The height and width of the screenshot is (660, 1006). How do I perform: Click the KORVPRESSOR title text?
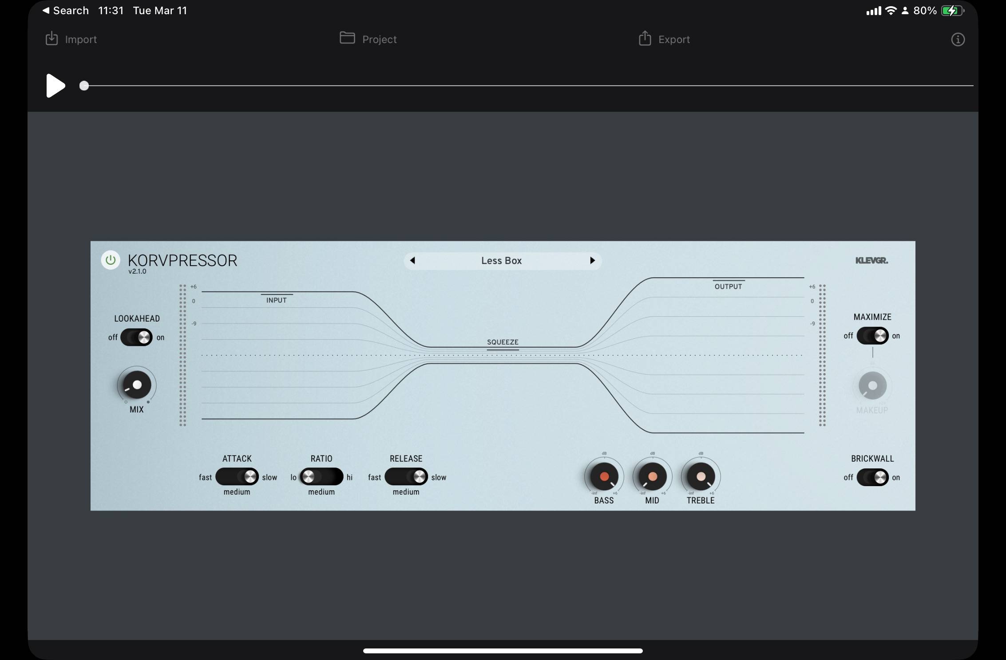coord(182,260)
